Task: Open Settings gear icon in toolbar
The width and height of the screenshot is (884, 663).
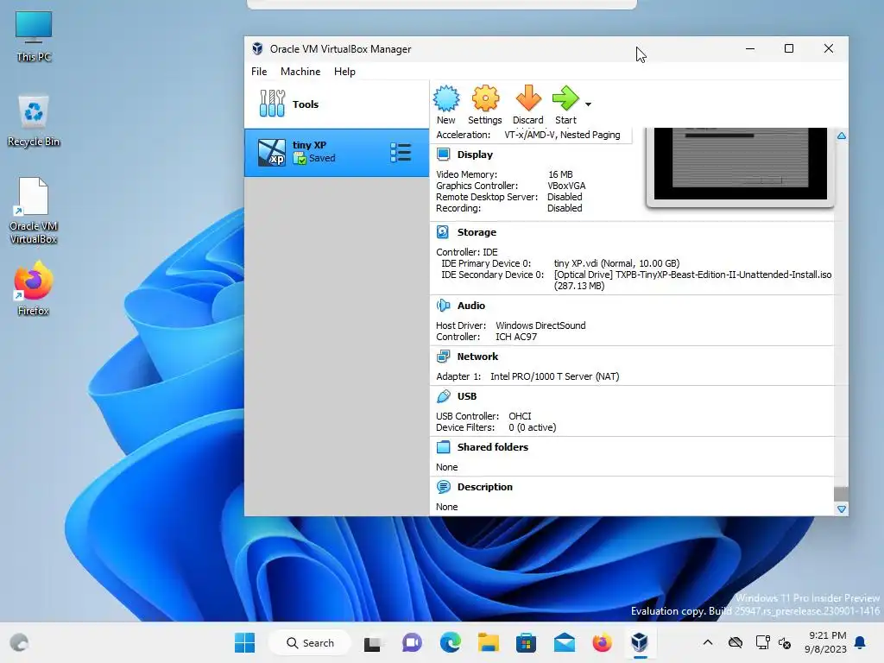Action: (485, 98)
